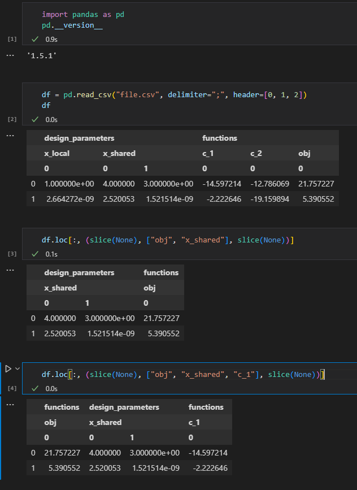Click the '1.5.1' version output
Screen dimensions: 357x490
[42, 55]
